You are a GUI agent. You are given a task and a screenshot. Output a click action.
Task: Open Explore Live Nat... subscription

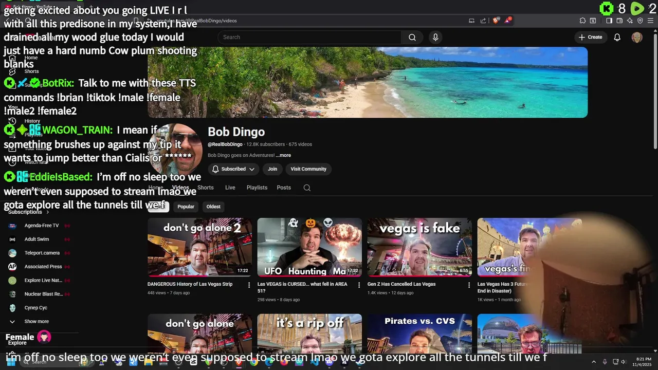click(x=43, y=281)
